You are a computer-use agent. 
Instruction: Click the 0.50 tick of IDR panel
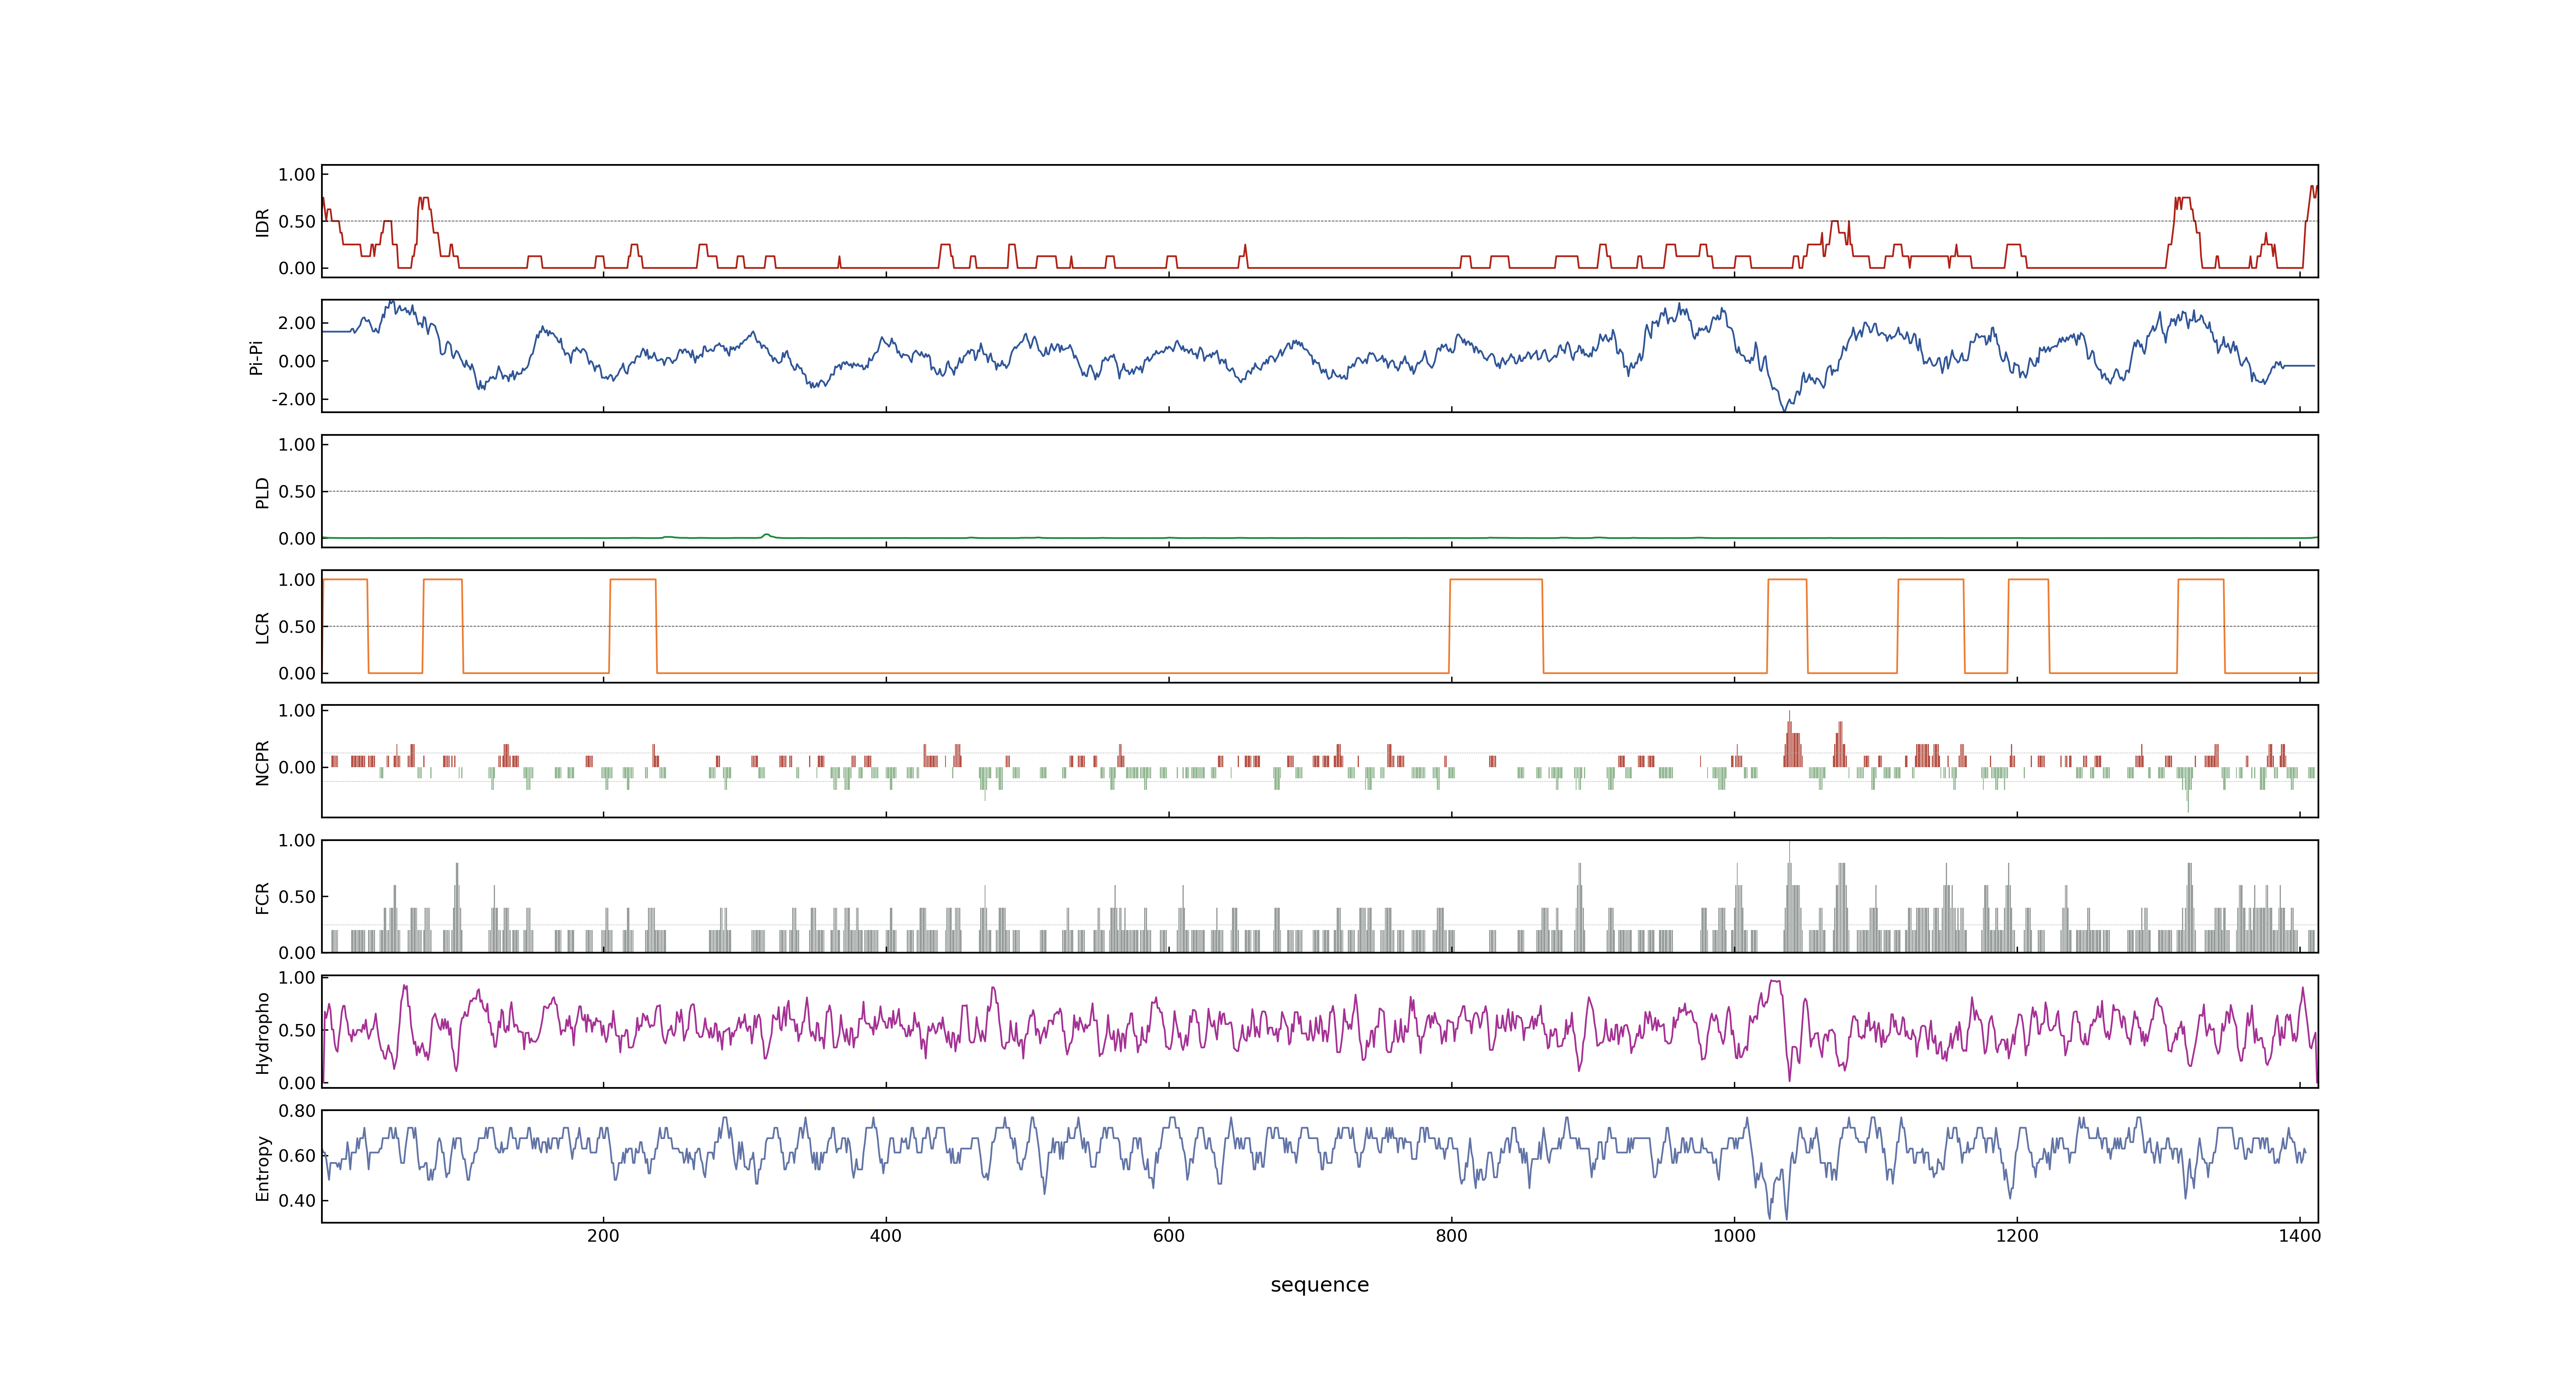tap(297, 222)
